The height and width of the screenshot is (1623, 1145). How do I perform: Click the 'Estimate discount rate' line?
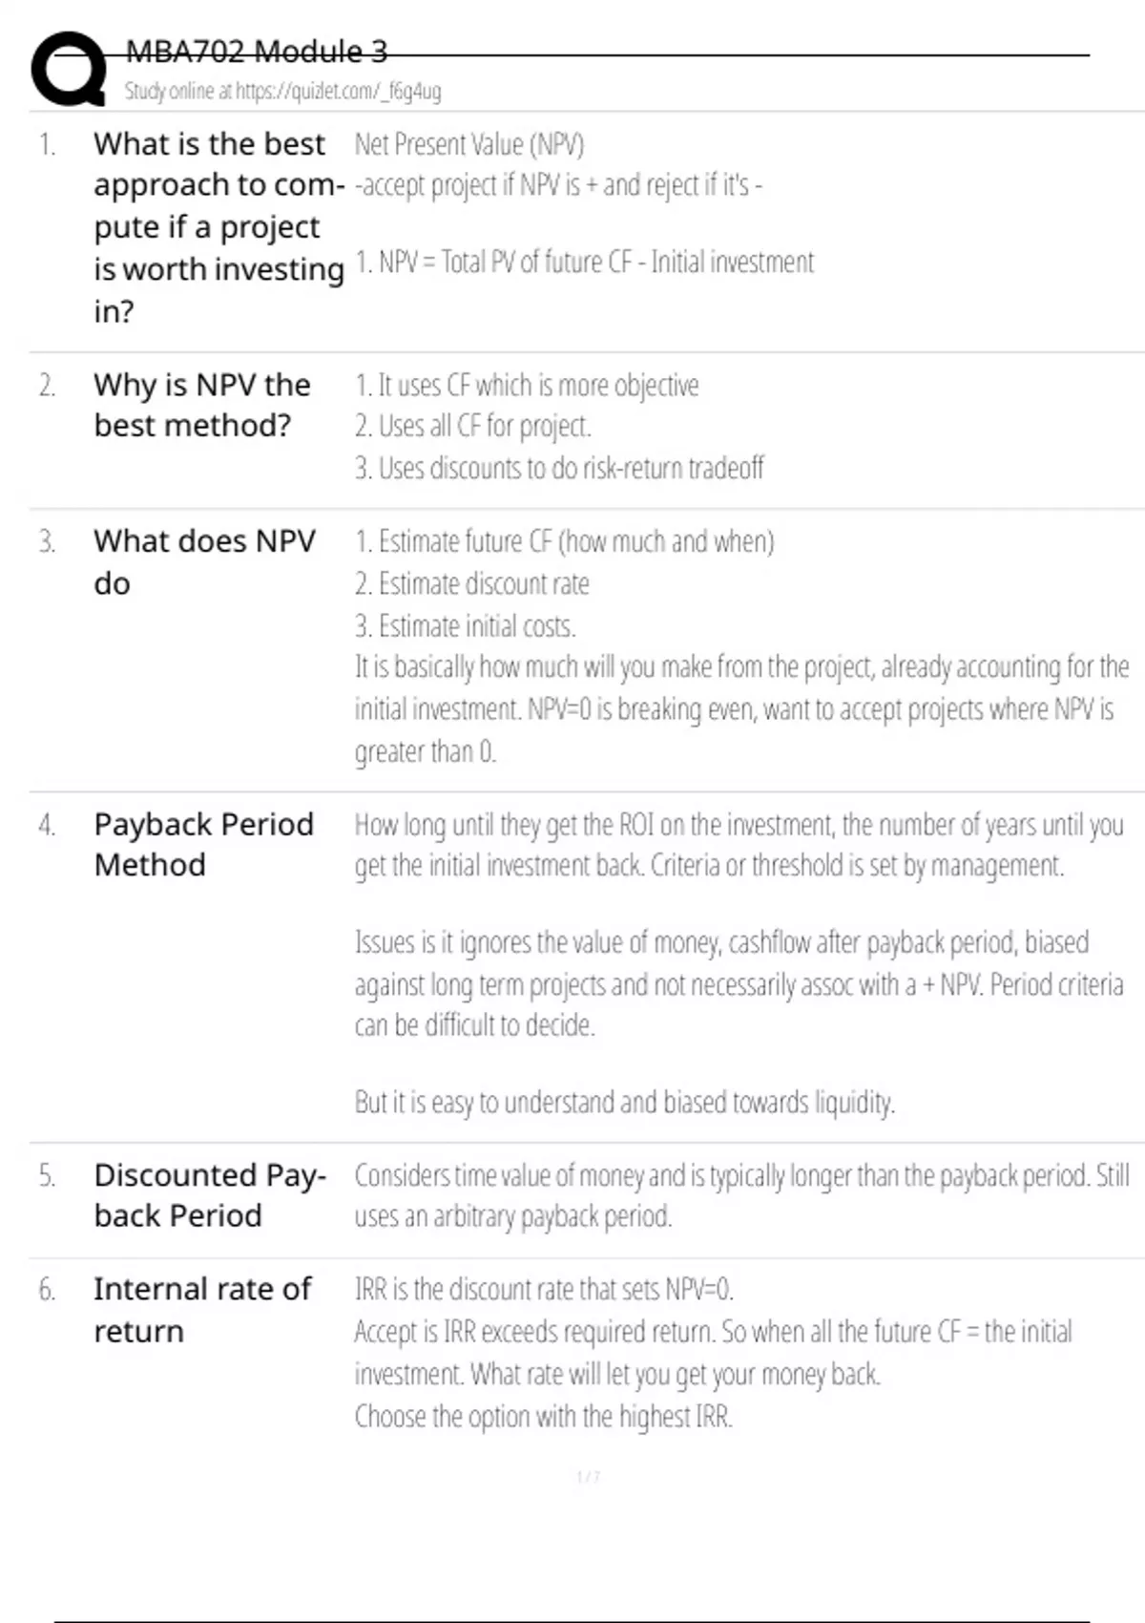(472, 583)
